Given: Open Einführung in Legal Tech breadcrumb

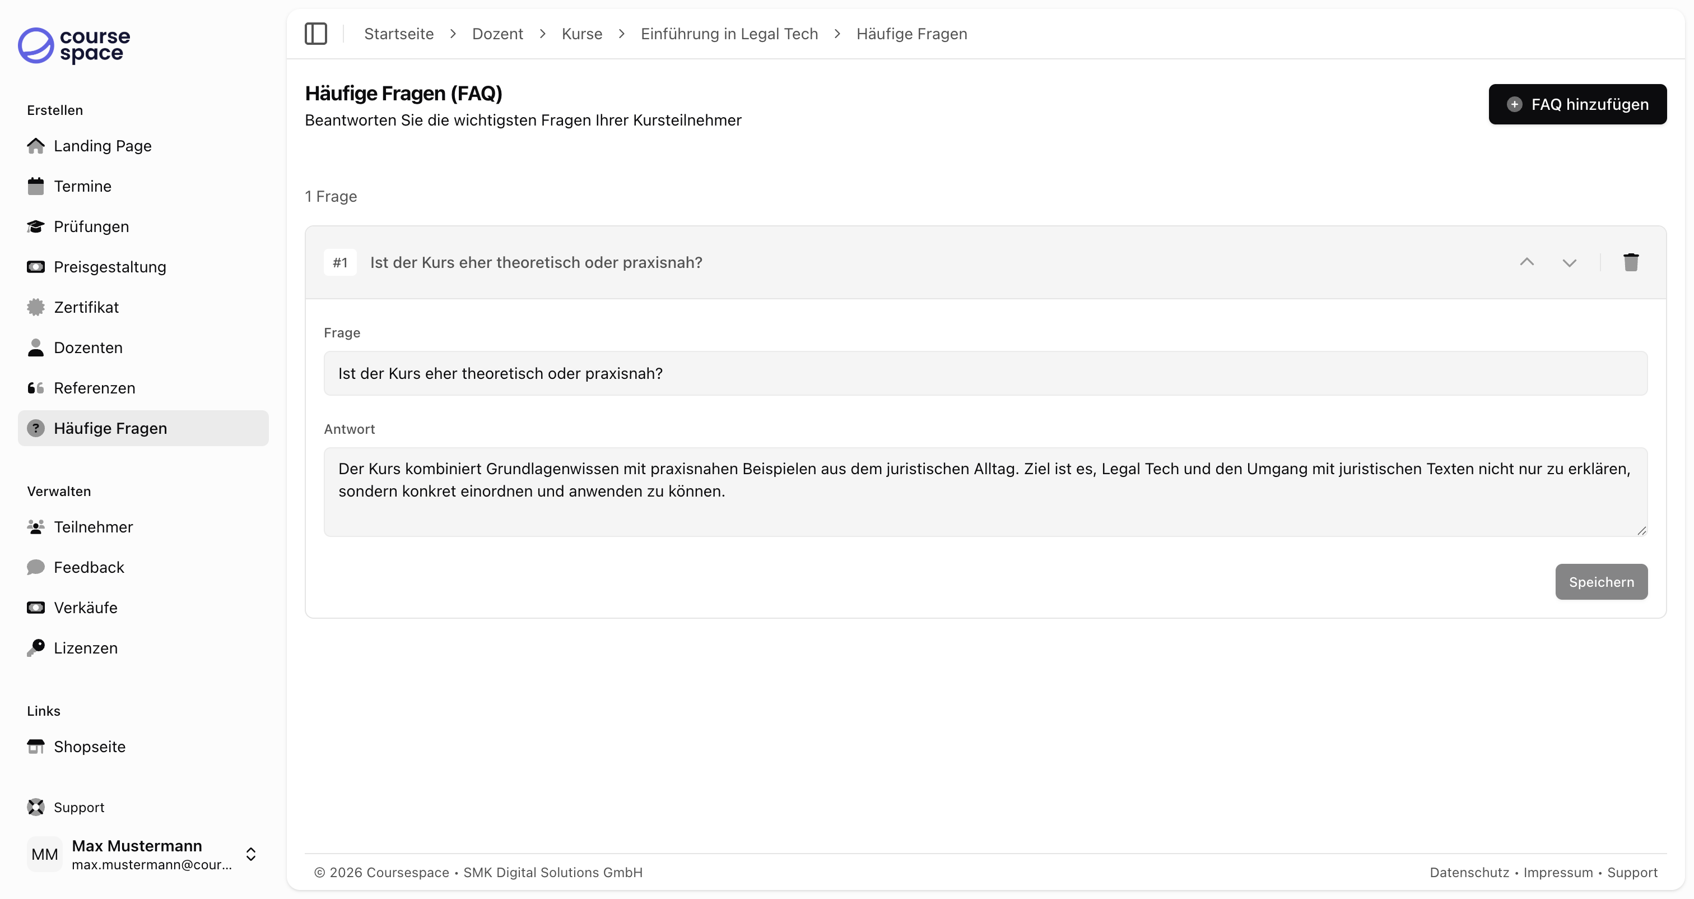Looking at the screenshot, I should pos(729,34).
